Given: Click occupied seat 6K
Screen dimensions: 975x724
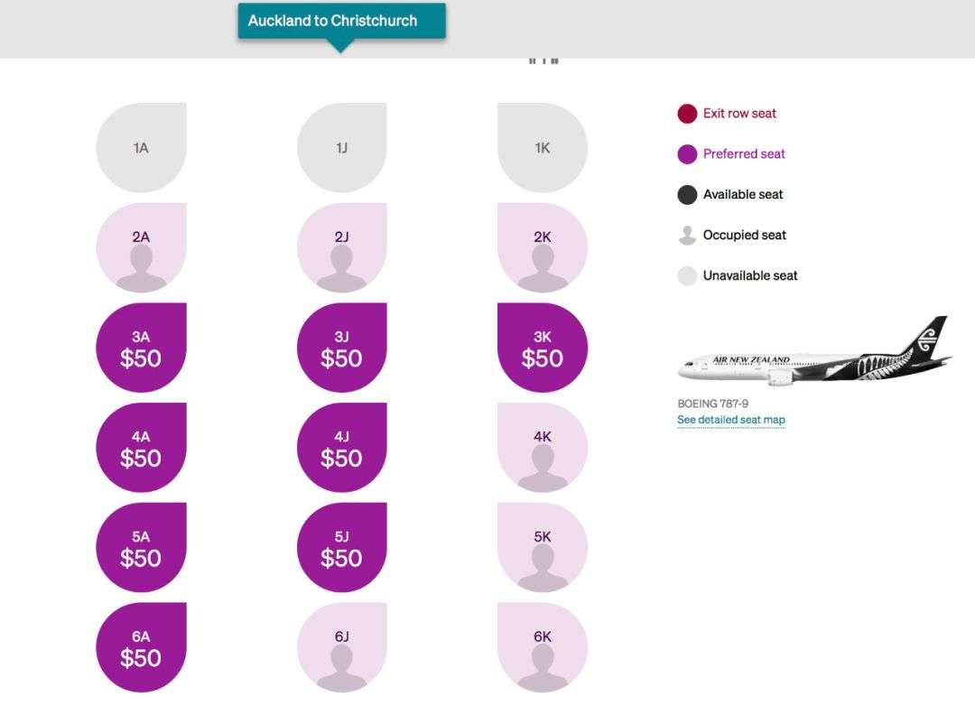Looking at the screenshot, I should tap(543, 647).
